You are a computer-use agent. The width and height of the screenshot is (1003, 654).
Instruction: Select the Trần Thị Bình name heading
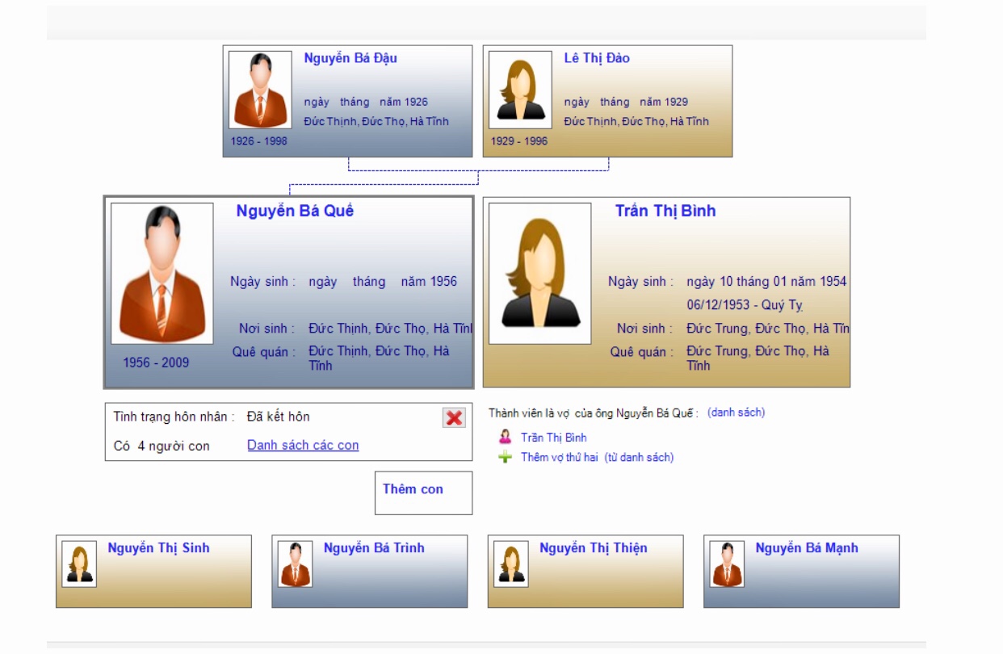(x=665, y=212)
